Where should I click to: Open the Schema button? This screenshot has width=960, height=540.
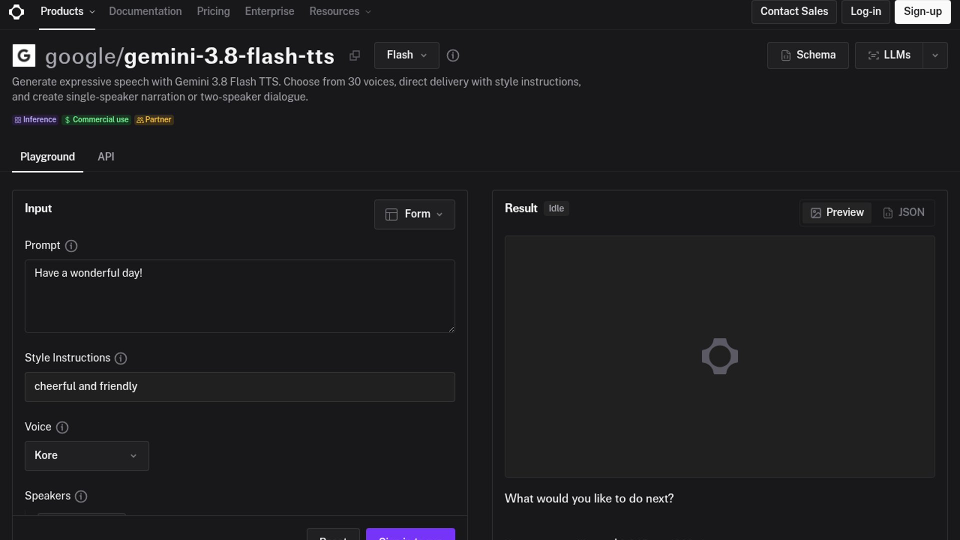(808, 55)
